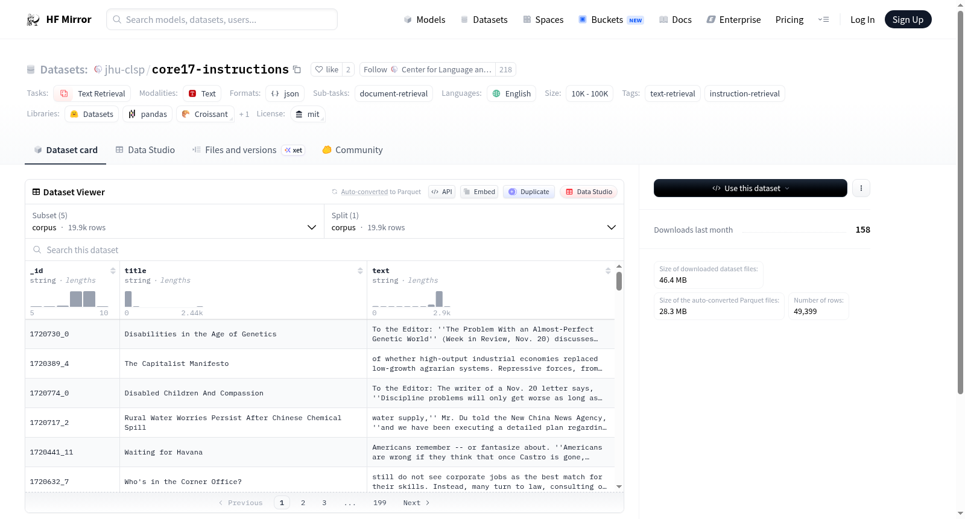Open the Datasets menu item
Image resolution: width=965 pixels, height=519 pixels.
(484, 20)
